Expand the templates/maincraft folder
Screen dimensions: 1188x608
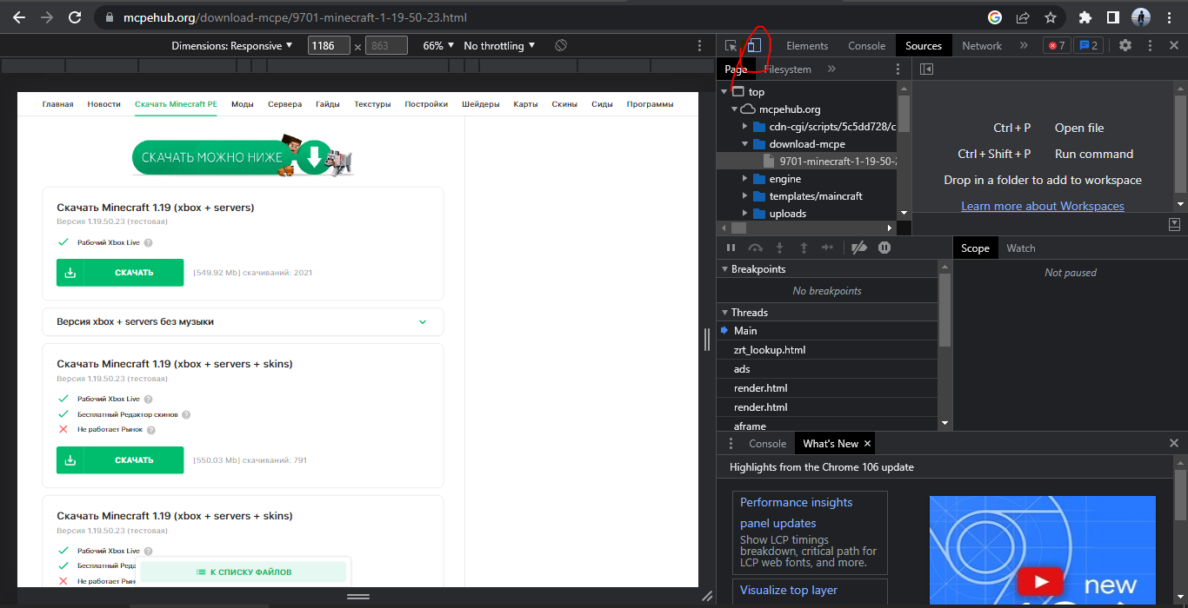click(x=745, y=196)
